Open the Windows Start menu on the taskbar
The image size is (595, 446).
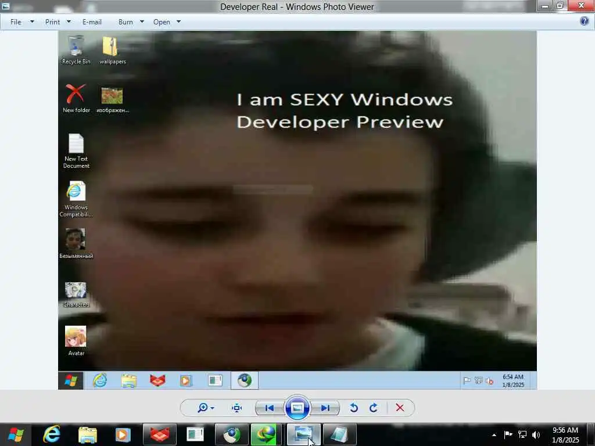click(16, 434)
